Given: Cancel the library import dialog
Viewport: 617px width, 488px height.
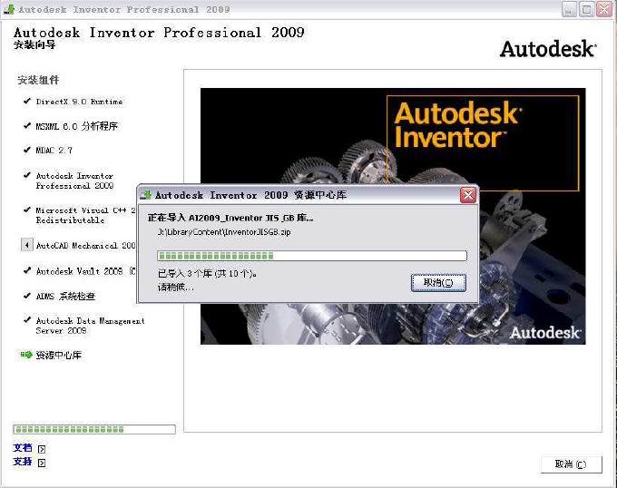Looking at the screenshot, I should click(438, 283).
